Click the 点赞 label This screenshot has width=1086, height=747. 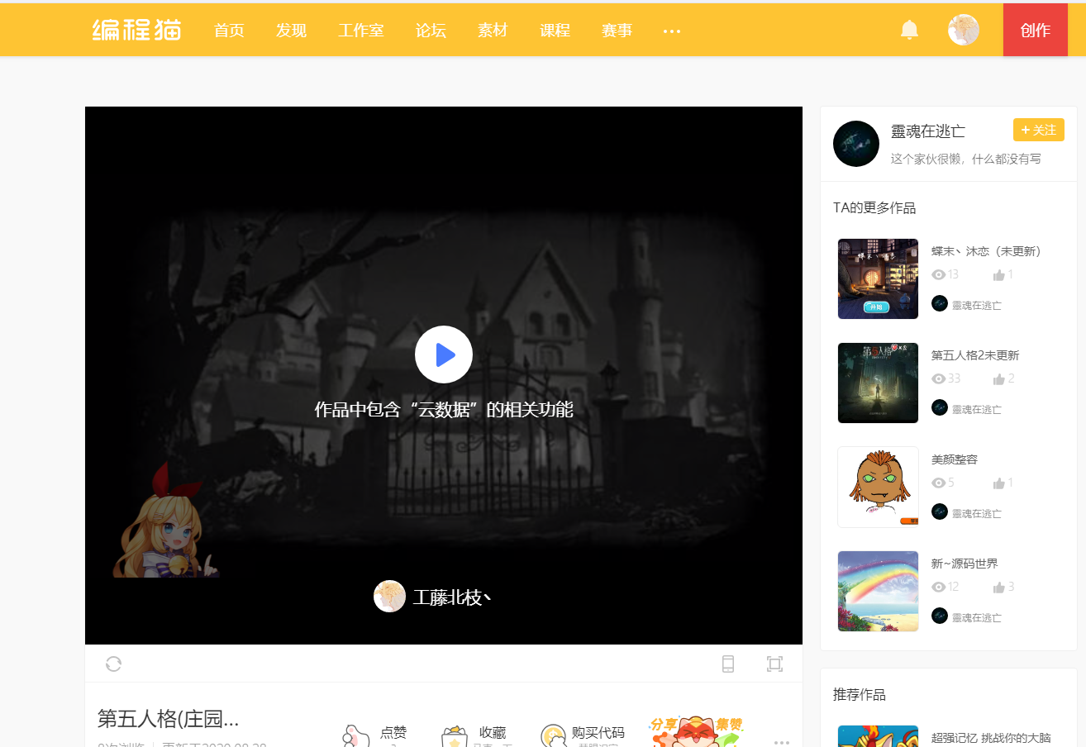[x=393, y=732]
